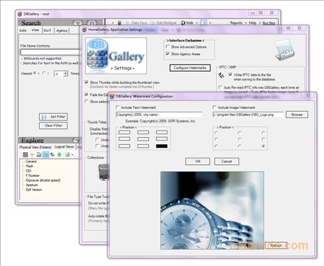324x266 pixels.
Task: Select F Number in the Explore tree
Action: [33, 176]
